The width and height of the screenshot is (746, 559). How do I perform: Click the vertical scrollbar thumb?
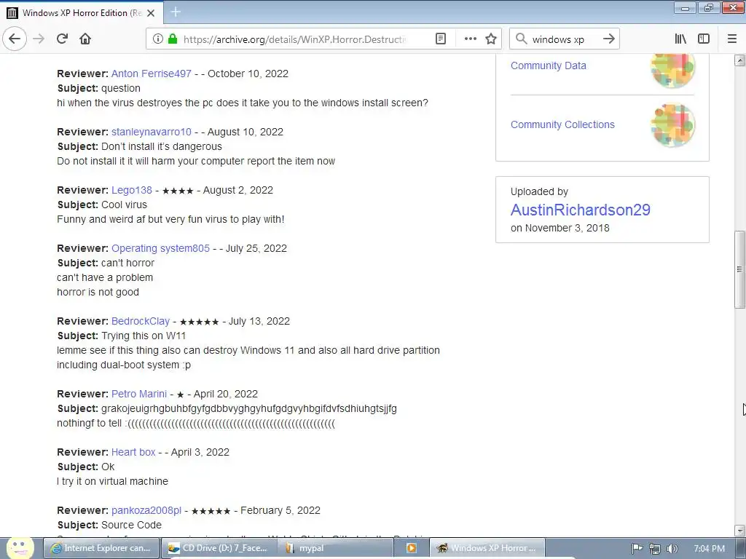click(x=739, y=269)
